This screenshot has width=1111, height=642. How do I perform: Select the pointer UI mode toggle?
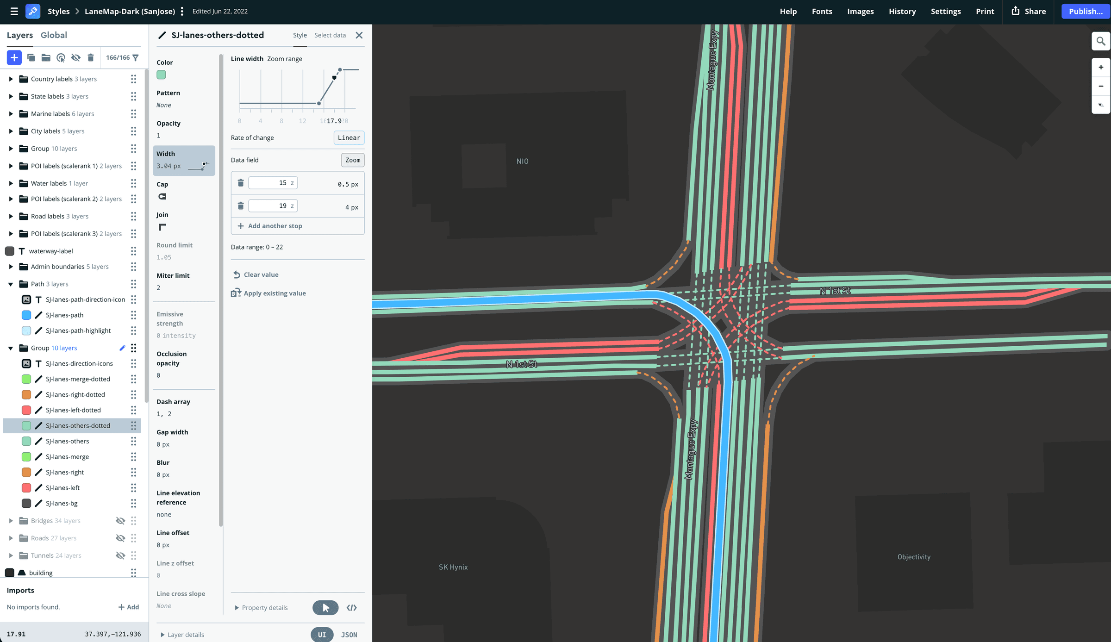point(325,608)
